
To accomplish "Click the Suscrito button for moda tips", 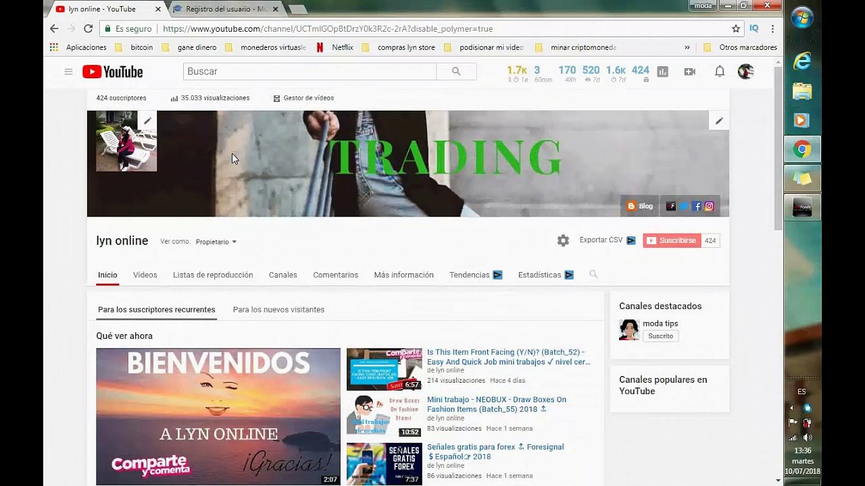I will pos(660,336).
